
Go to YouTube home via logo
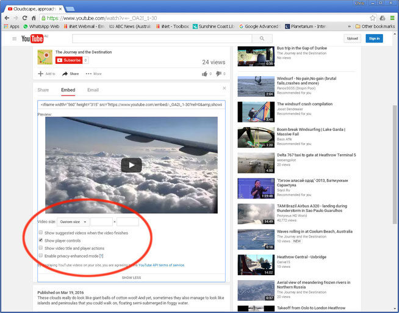point(32,38)
